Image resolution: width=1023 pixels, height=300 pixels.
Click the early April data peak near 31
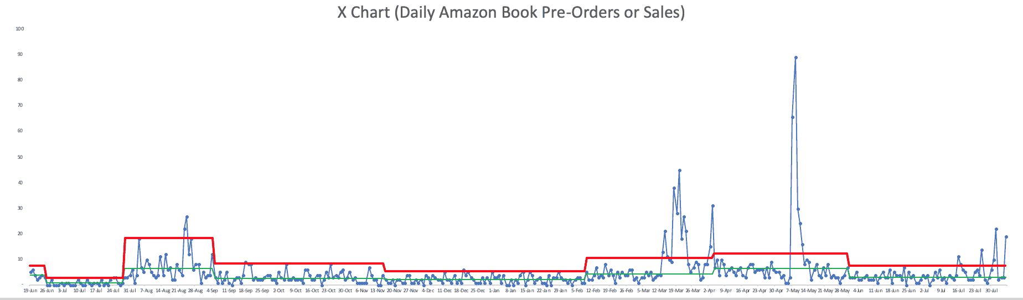[712, 206]
